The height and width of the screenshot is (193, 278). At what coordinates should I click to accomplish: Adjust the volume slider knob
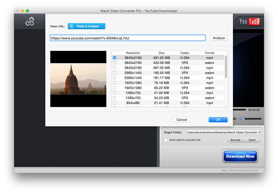pos(244,119)
